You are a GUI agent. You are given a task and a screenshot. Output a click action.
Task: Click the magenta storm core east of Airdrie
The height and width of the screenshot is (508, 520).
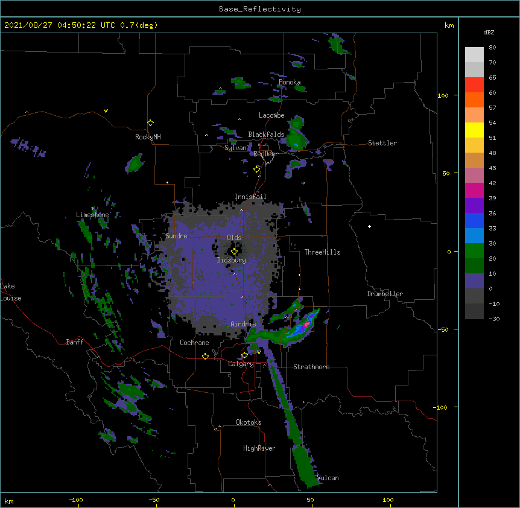click(307, 324)
